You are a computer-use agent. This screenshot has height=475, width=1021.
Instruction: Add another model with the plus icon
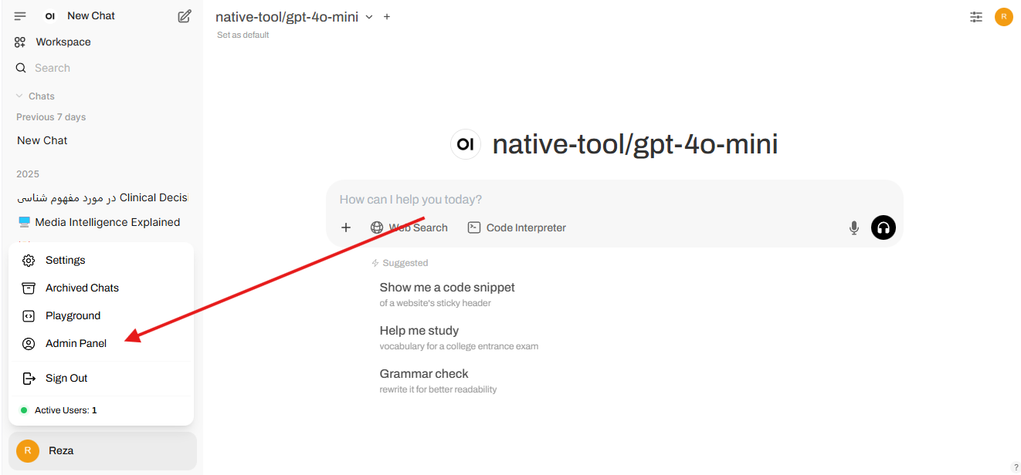pyautogui.click(x=387, y=17)
